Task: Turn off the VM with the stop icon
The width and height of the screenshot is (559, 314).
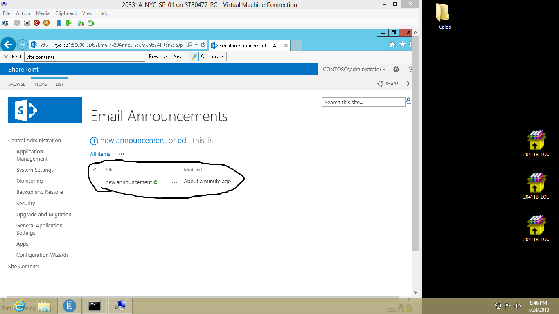Action: (27, 23)
